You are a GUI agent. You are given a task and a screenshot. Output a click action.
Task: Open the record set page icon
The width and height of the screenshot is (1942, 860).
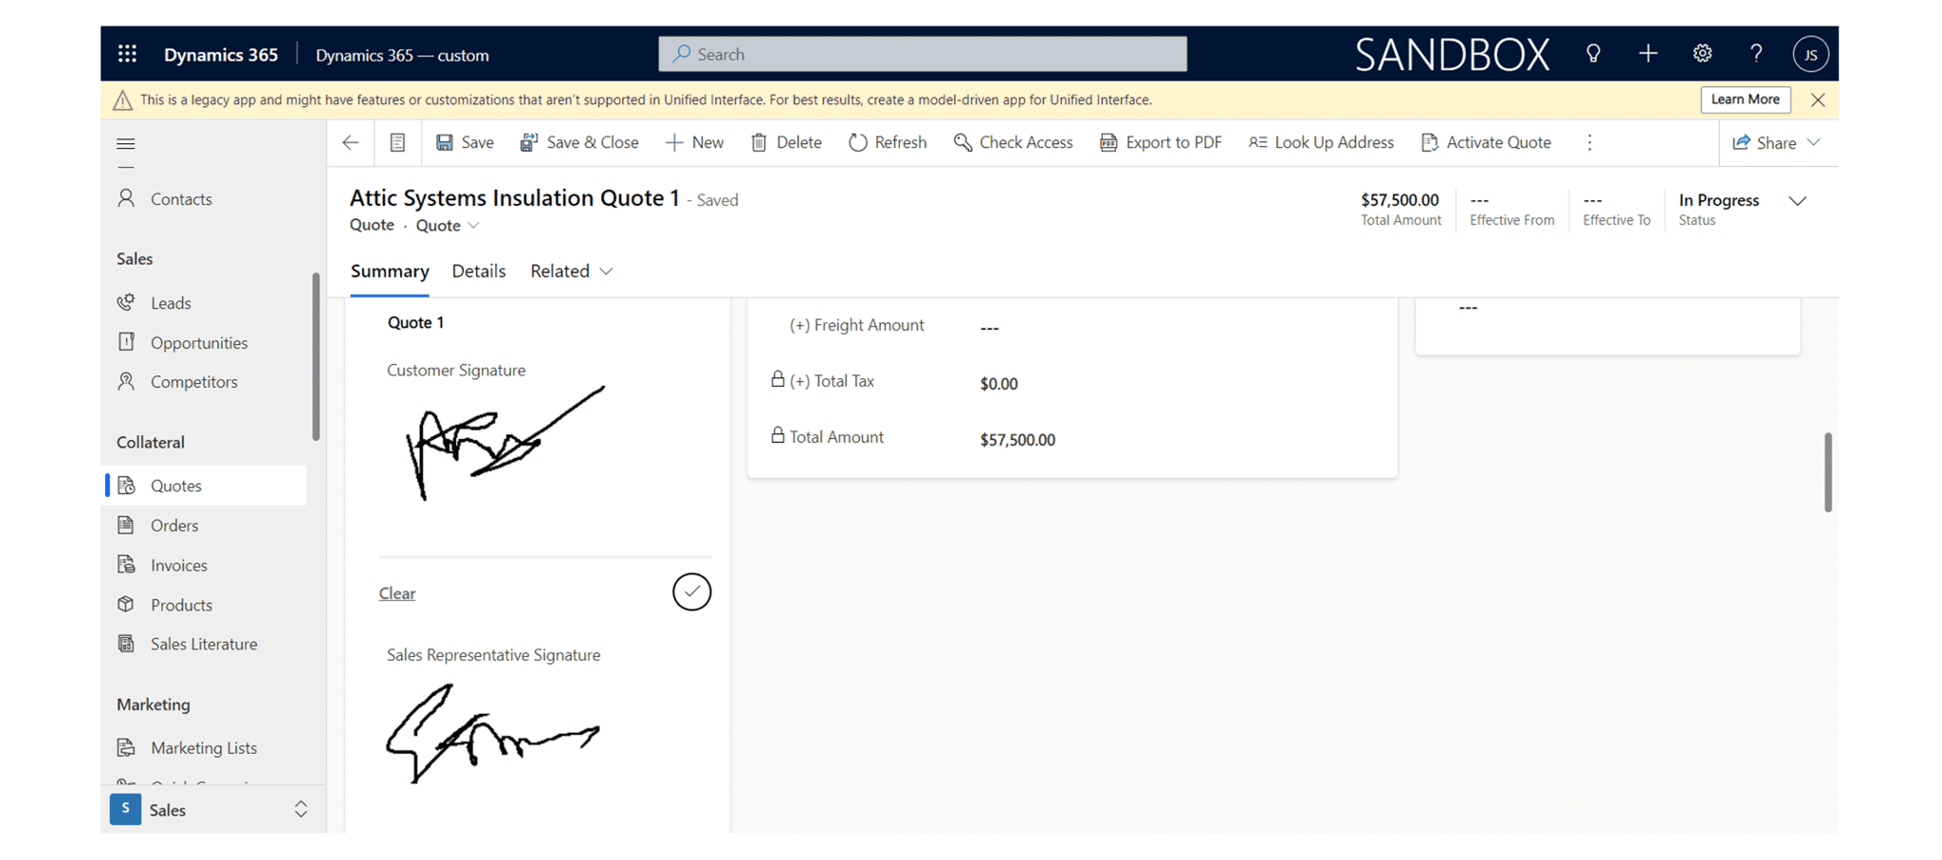397,142
